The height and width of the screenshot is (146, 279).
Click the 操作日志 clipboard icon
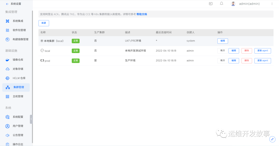coord(7,144)
